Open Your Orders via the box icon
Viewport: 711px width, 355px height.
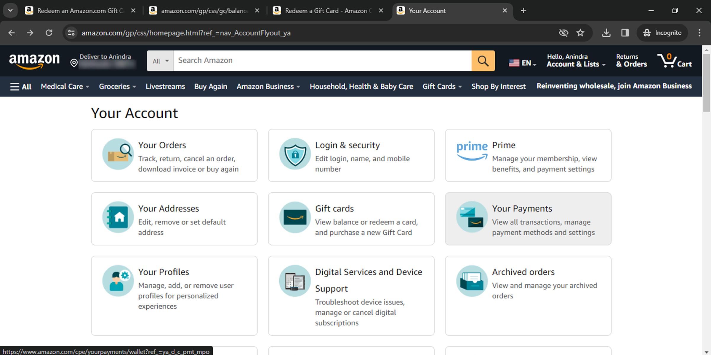click(x=118, y=154)
